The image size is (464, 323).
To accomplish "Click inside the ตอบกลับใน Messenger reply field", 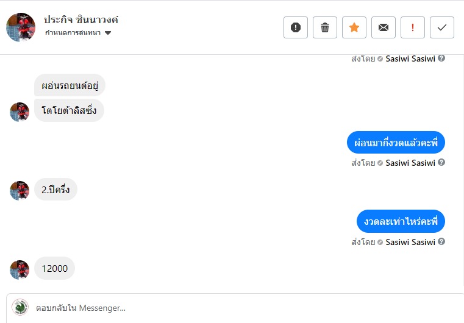I will 244,308.
